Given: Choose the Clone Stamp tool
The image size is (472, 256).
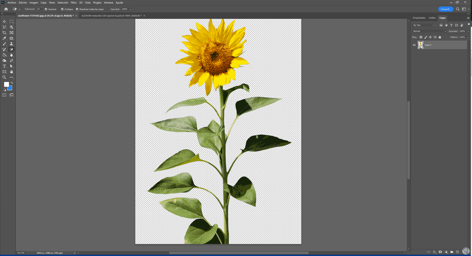Looking at the screenshot, I should [12, 44].
